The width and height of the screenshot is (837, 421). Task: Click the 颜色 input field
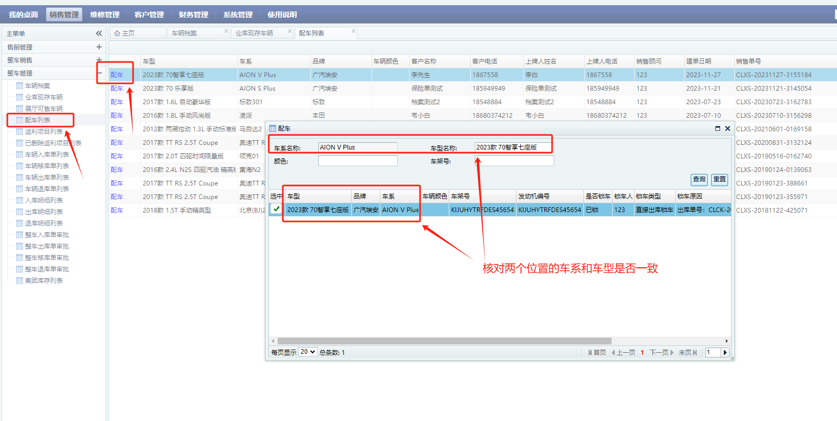[x=357, y=161]
